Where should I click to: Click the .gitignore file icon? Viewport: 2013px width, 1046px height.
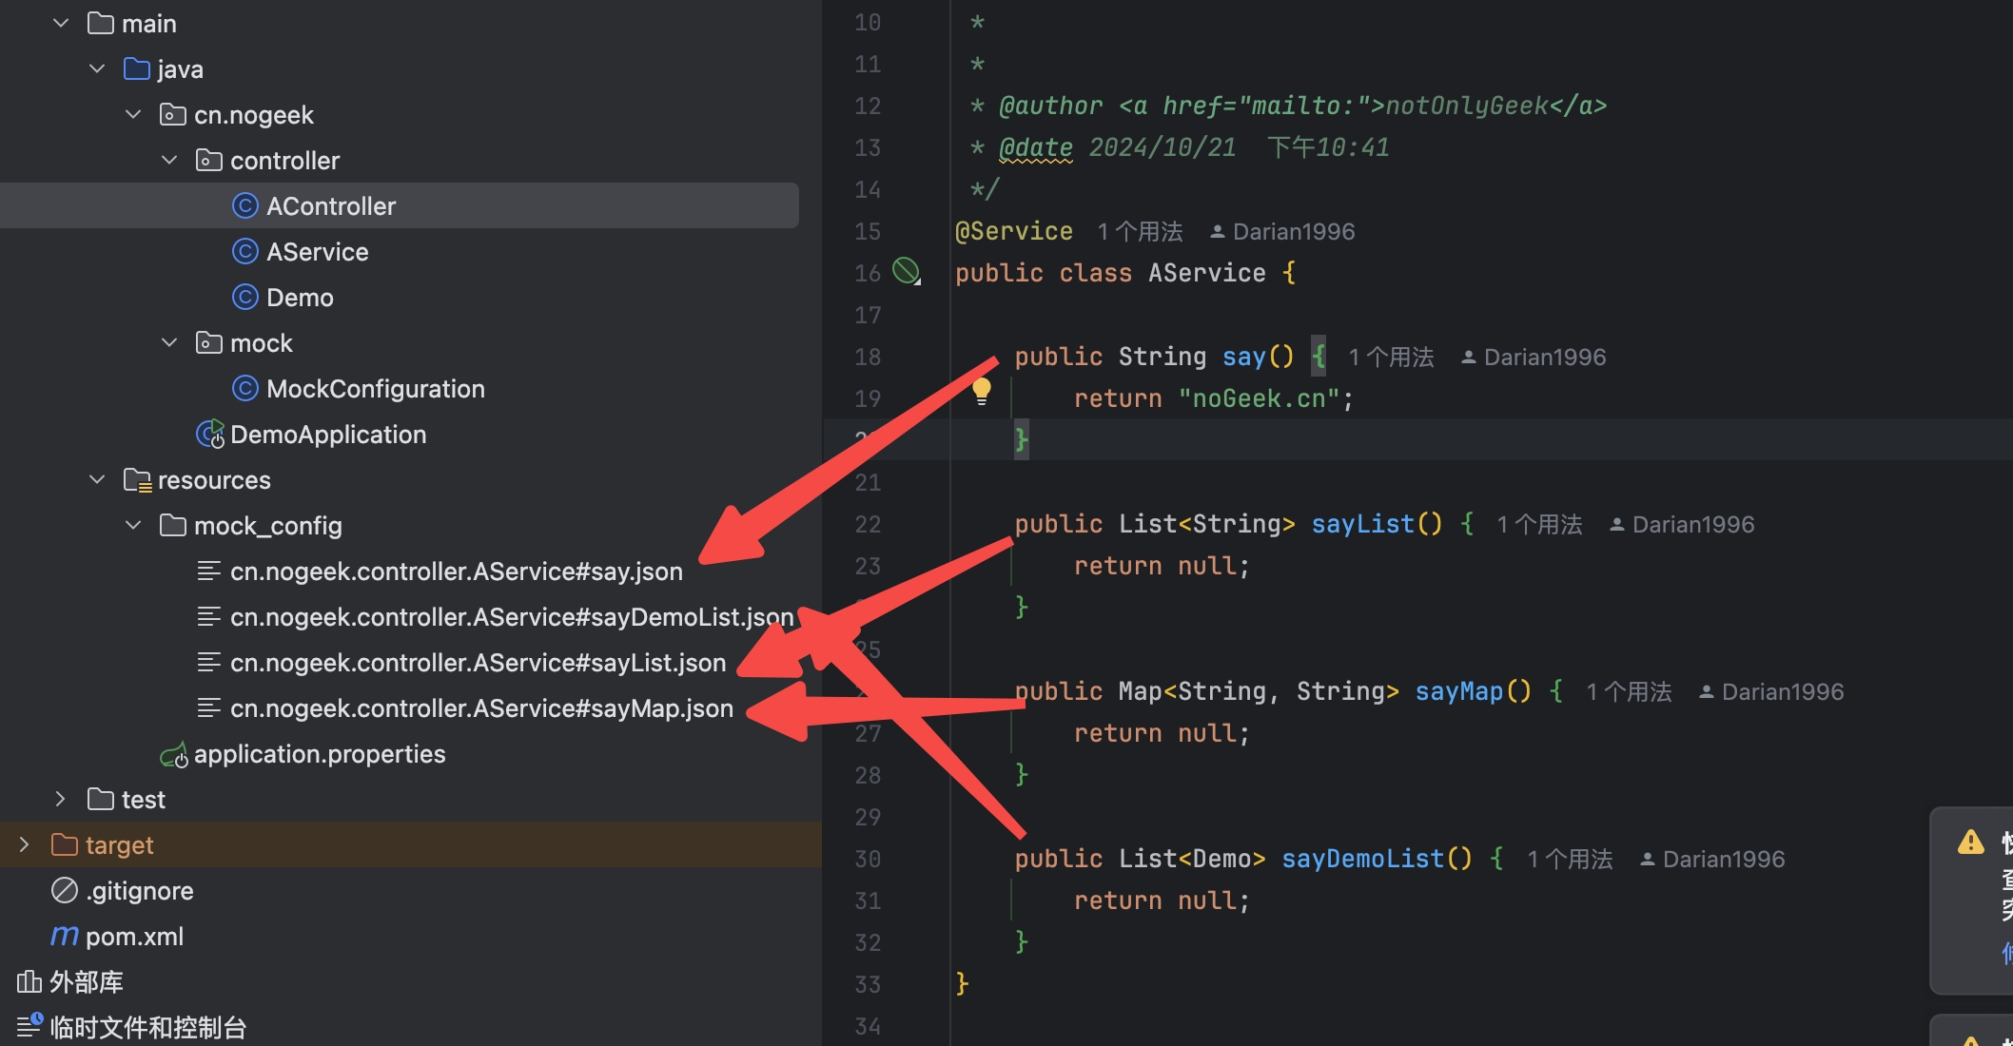tap(64, 891)
